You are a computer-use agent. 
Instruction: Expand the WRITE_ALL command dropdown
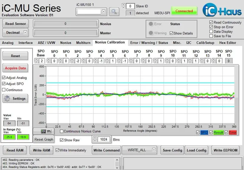pyautogui.click(x=154, y=150)
